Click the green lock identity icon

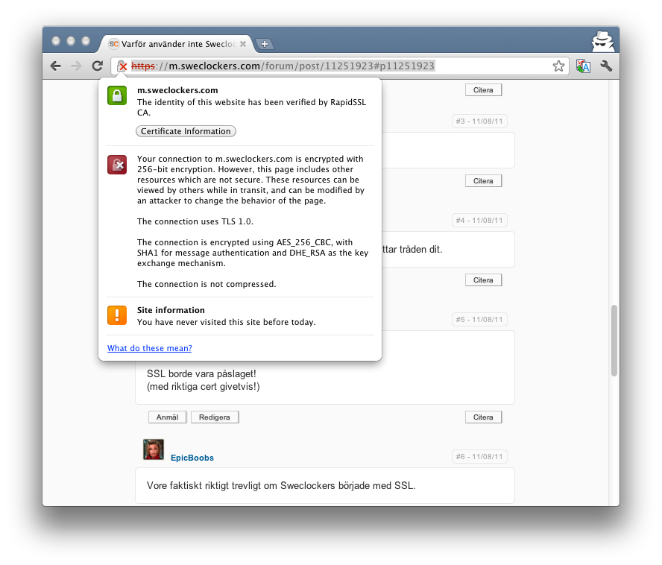117,95
